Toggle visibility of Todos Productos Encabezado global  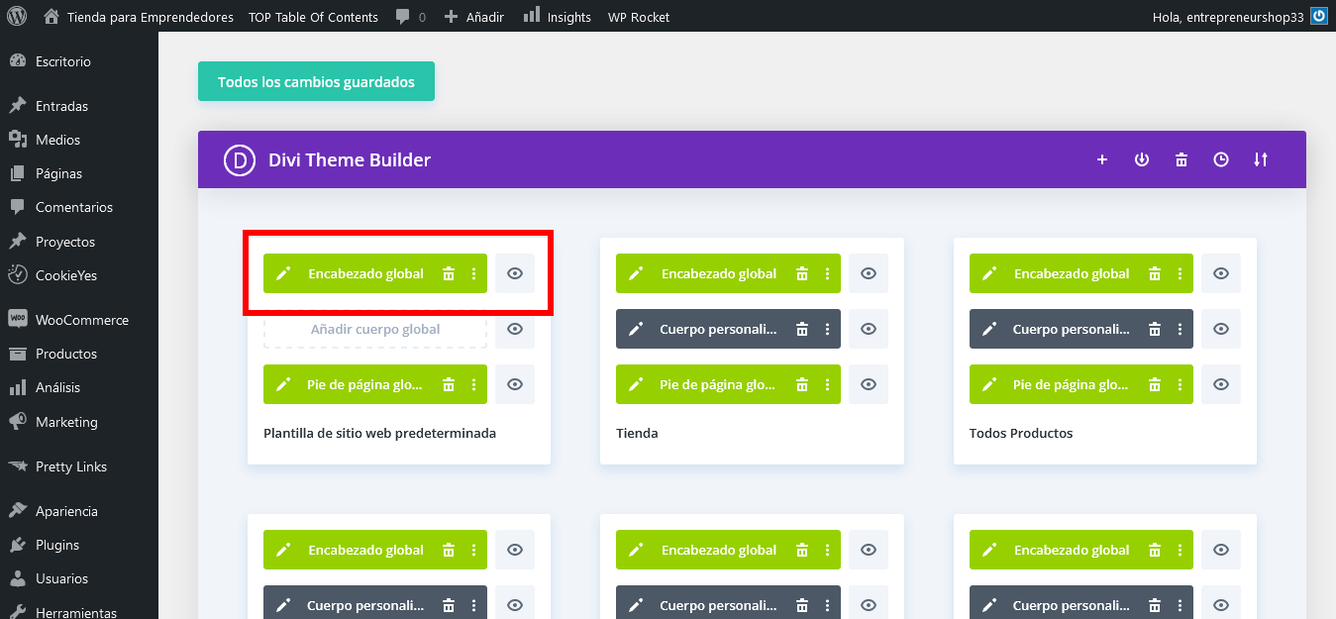(1221, 273)
